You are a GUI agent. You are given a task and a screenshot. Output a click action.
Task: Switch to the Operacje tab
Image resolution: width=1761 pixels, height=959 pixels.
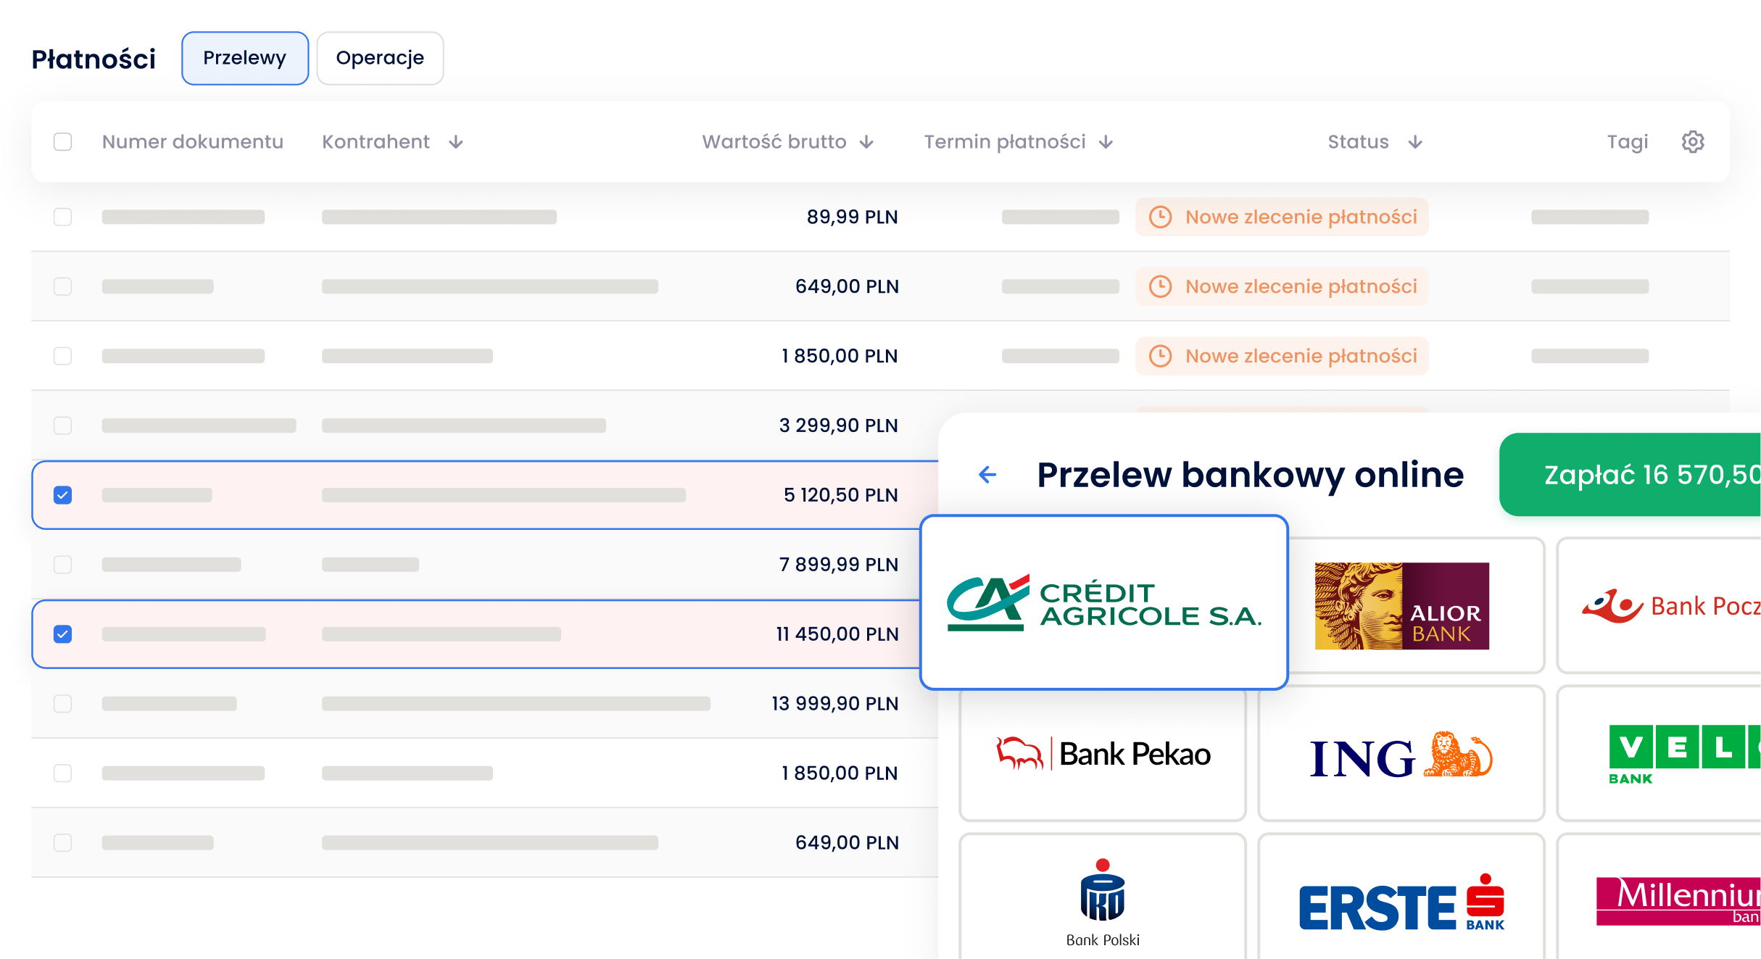(x=380, y=58)
